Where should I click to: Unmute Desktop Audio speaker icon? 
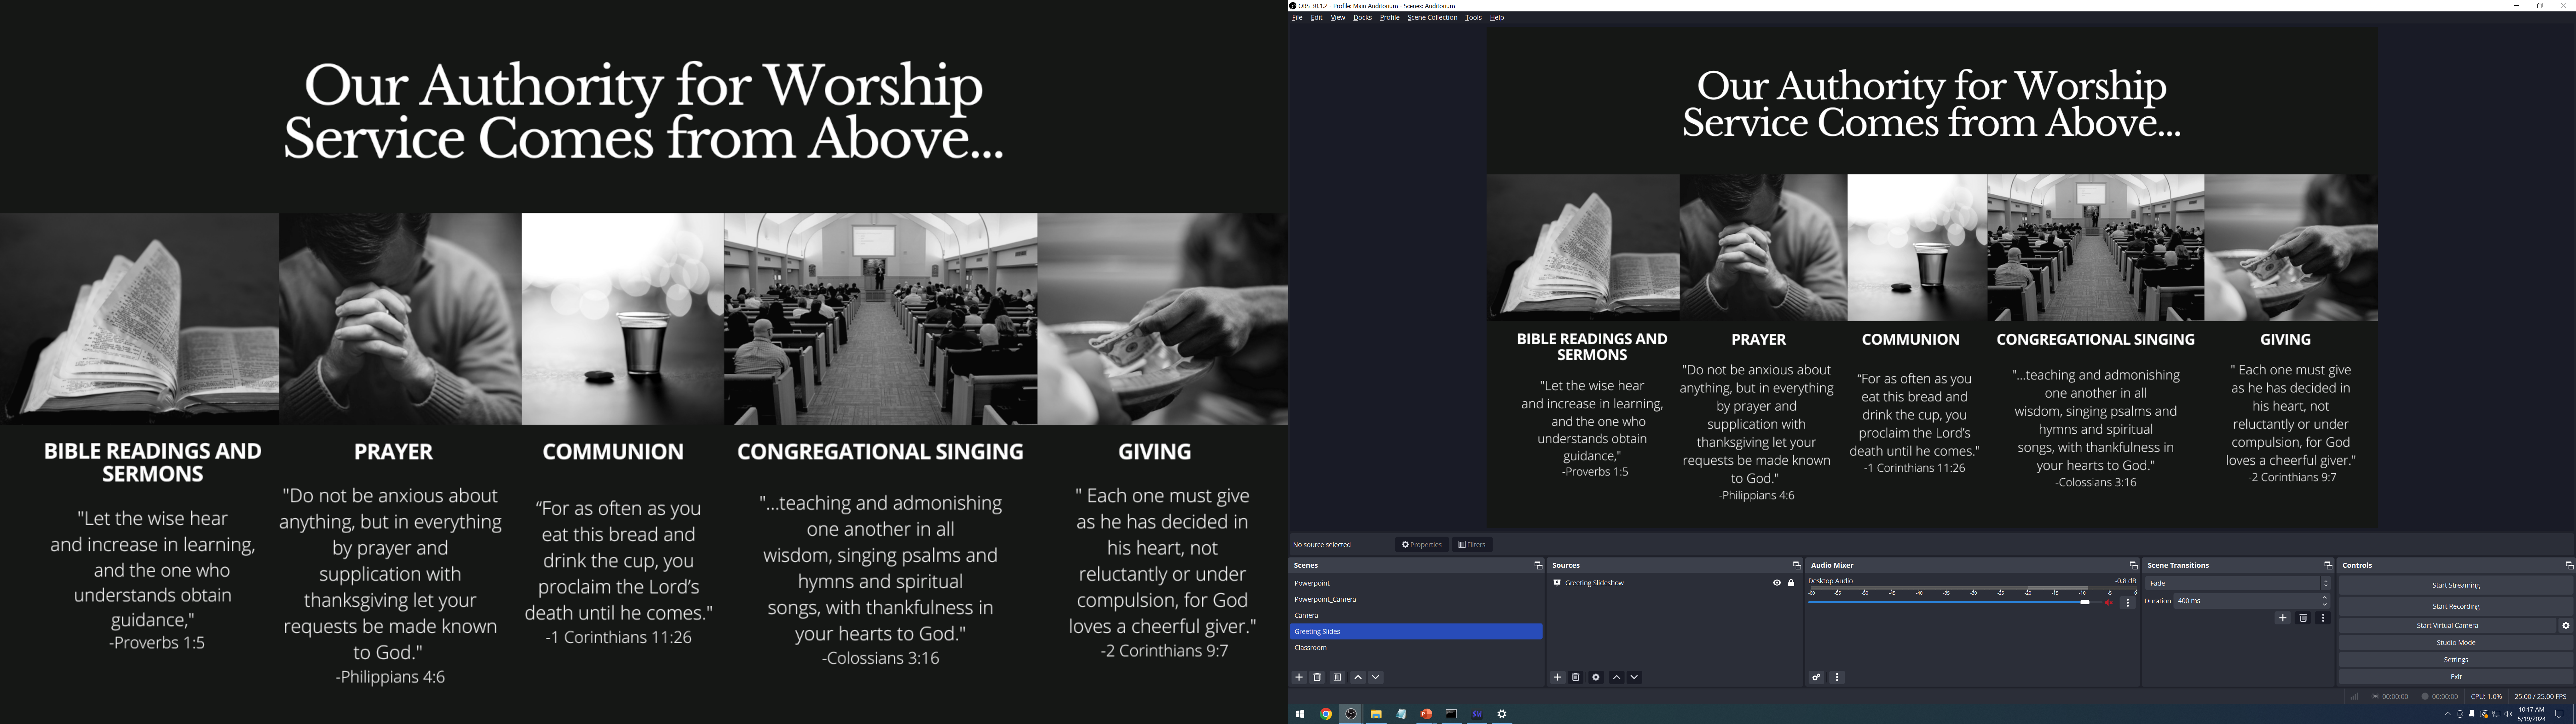tap(2109, 603)
